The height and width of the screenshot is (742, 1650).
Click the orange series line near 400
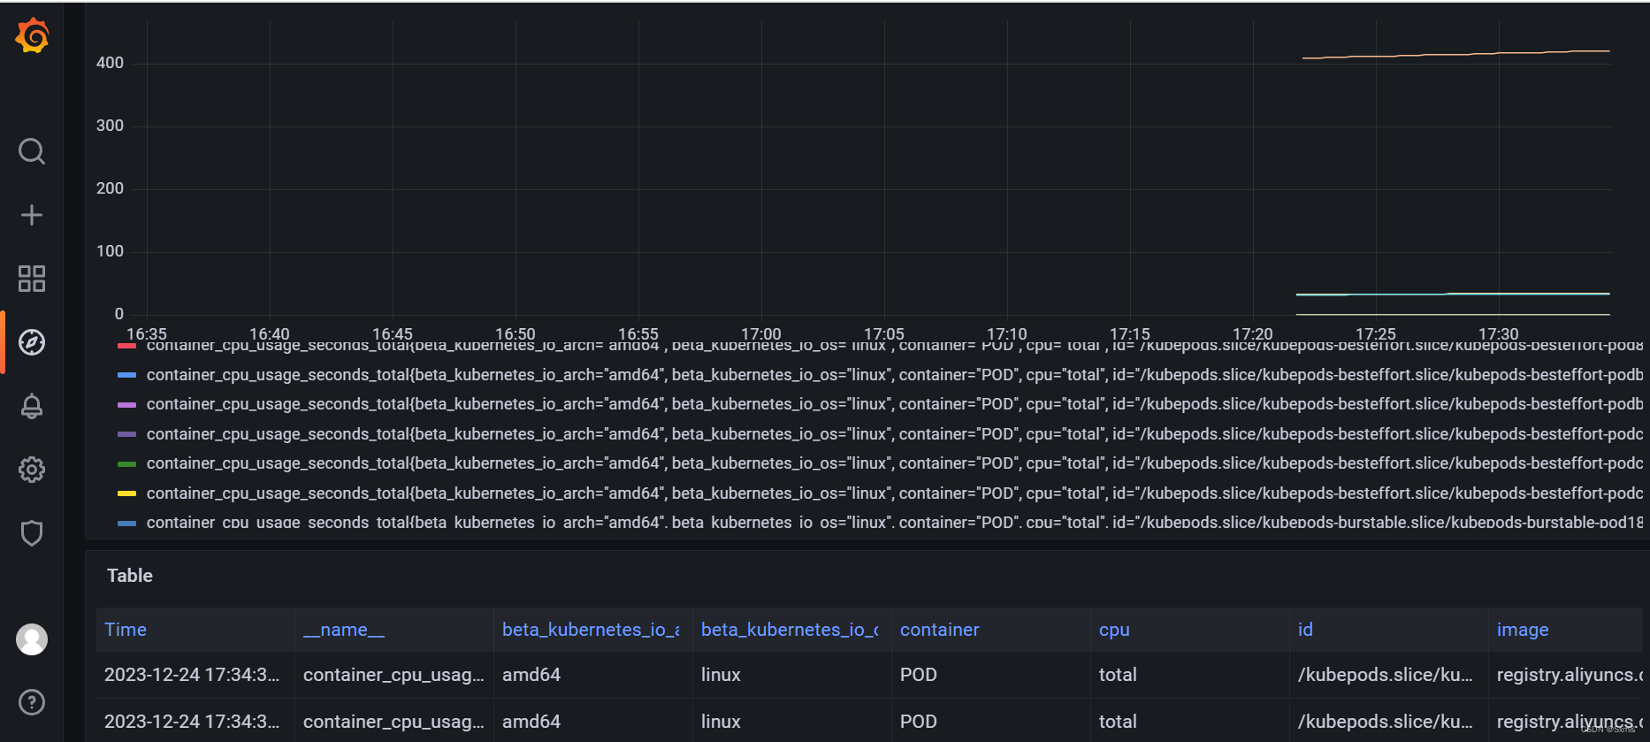click(1455, 55)
